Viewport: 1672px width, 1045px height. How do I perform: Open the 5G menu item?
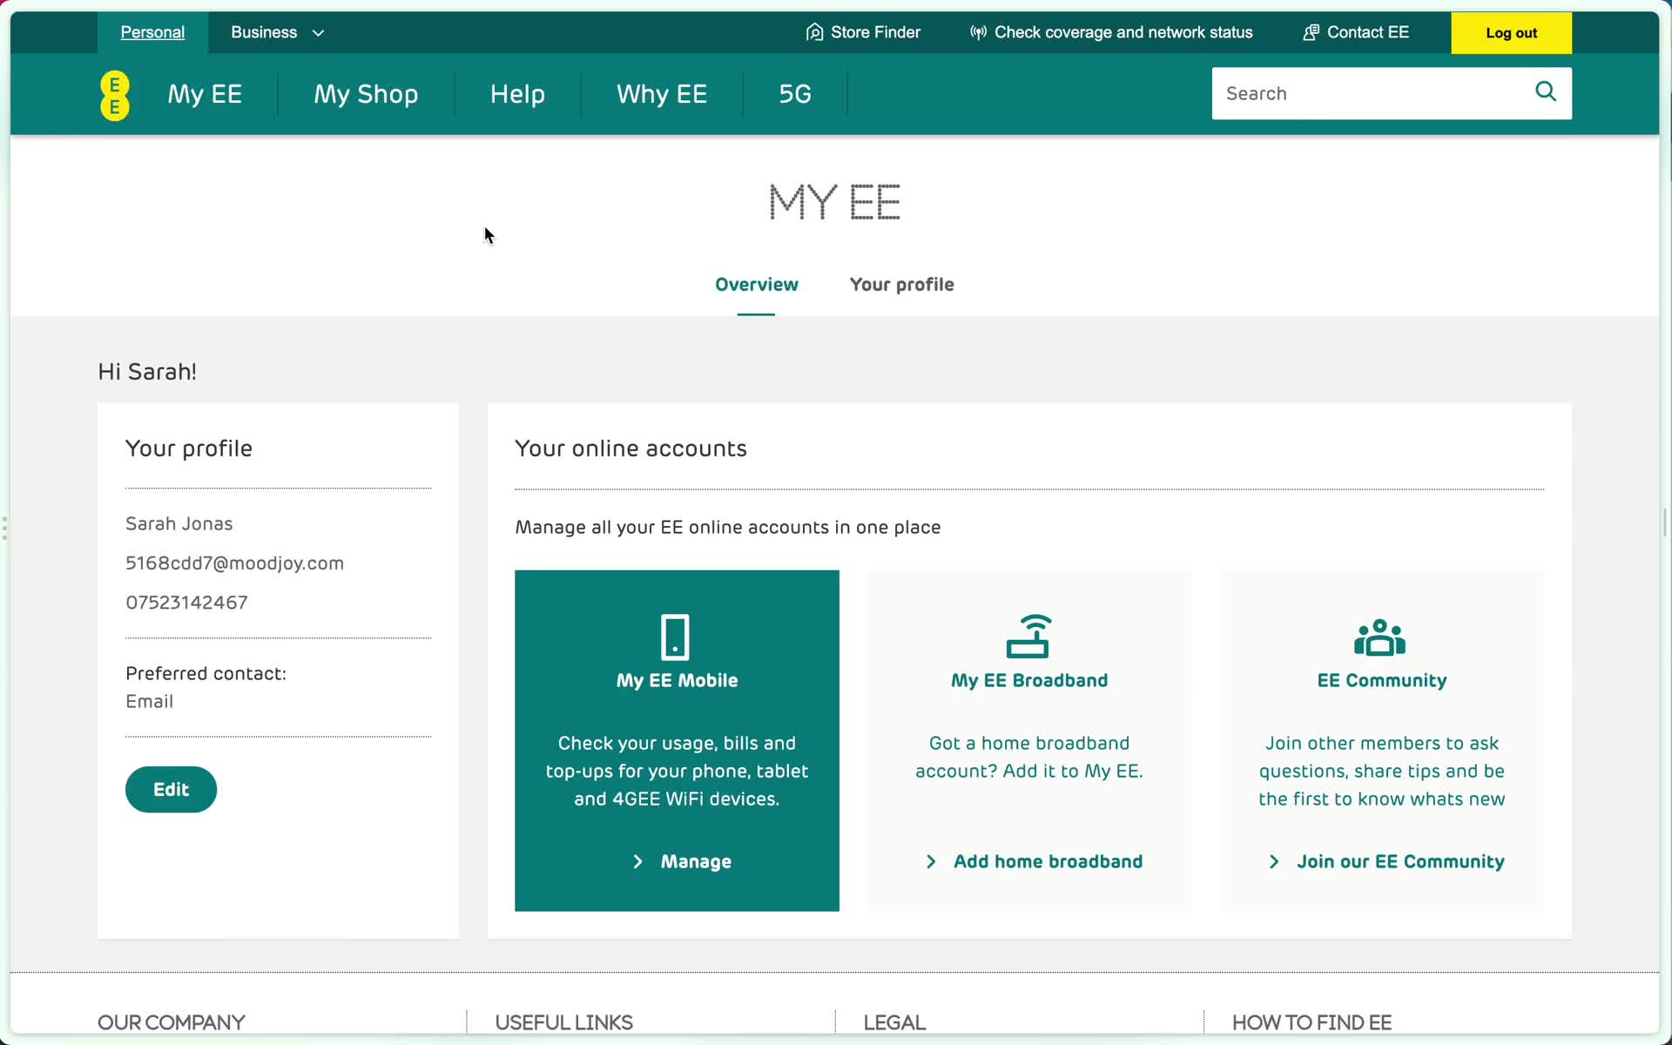click(x=795, y=94)
